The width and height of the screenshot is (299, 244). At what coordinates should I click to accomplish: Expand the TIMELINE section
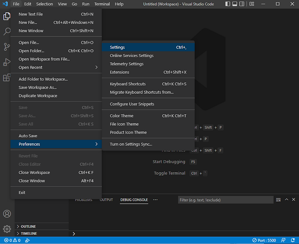41,234
